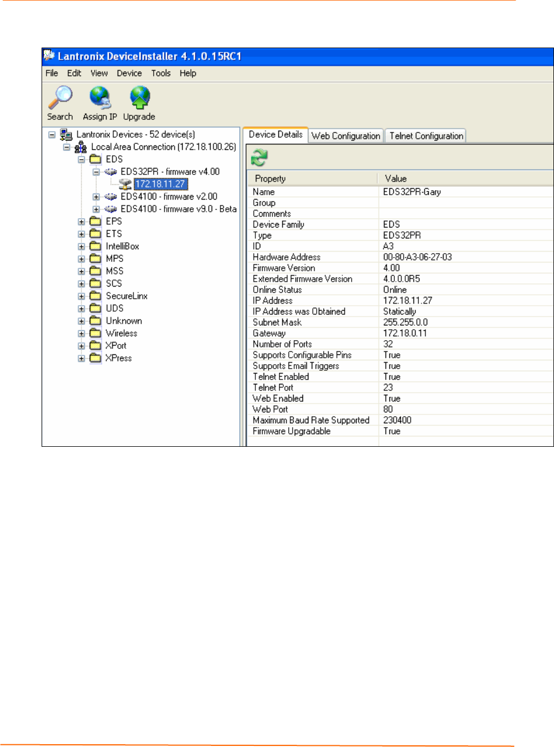Click the MSS folder icon

[96, 271]
